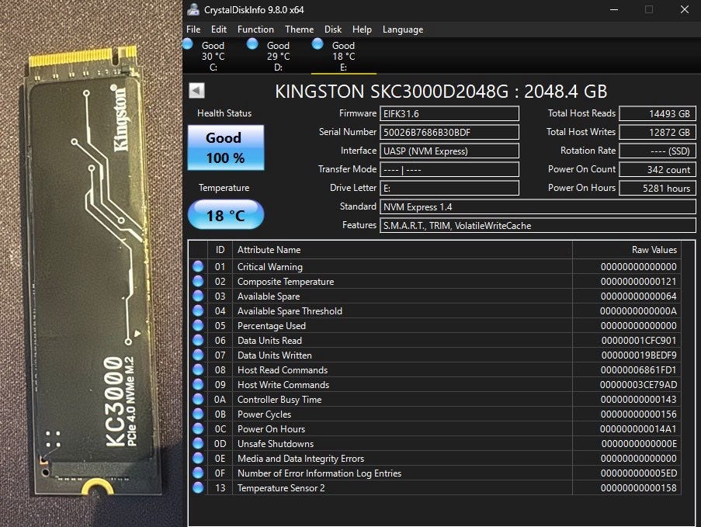Click the Health Status label
The width and height of the screenshot is (701, 527).
224,113
